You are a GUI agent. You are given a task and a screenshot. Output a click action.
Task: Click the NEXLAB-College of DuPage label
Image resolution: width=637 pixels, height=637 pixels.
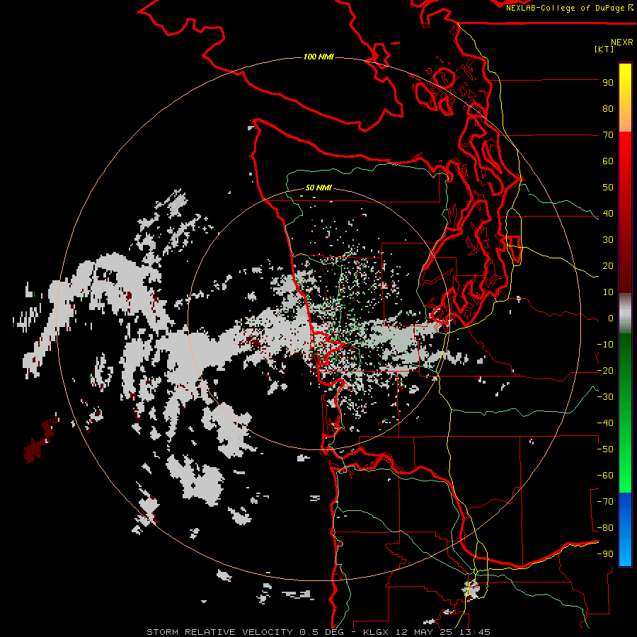click(569, 8)
